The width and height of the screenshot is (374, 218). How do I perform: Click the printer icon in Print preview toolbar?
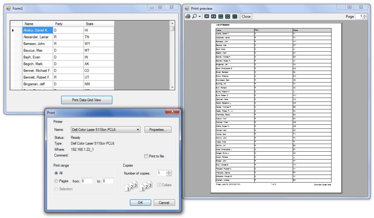[x=188, y=17]
